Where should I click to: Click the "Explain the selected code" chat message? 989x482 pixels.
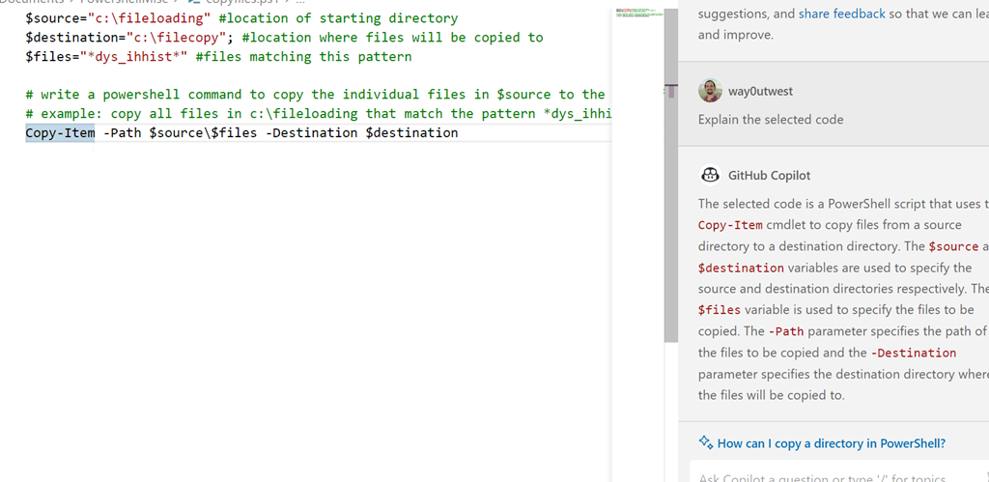[x=771, y=120]
